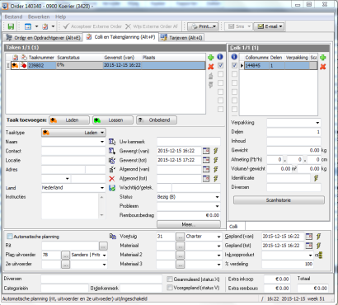Move task down with arrow icon

click(211, 85)
